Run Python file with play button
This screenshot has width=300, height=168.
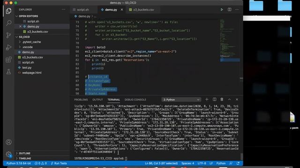click(x=222, y=9)
